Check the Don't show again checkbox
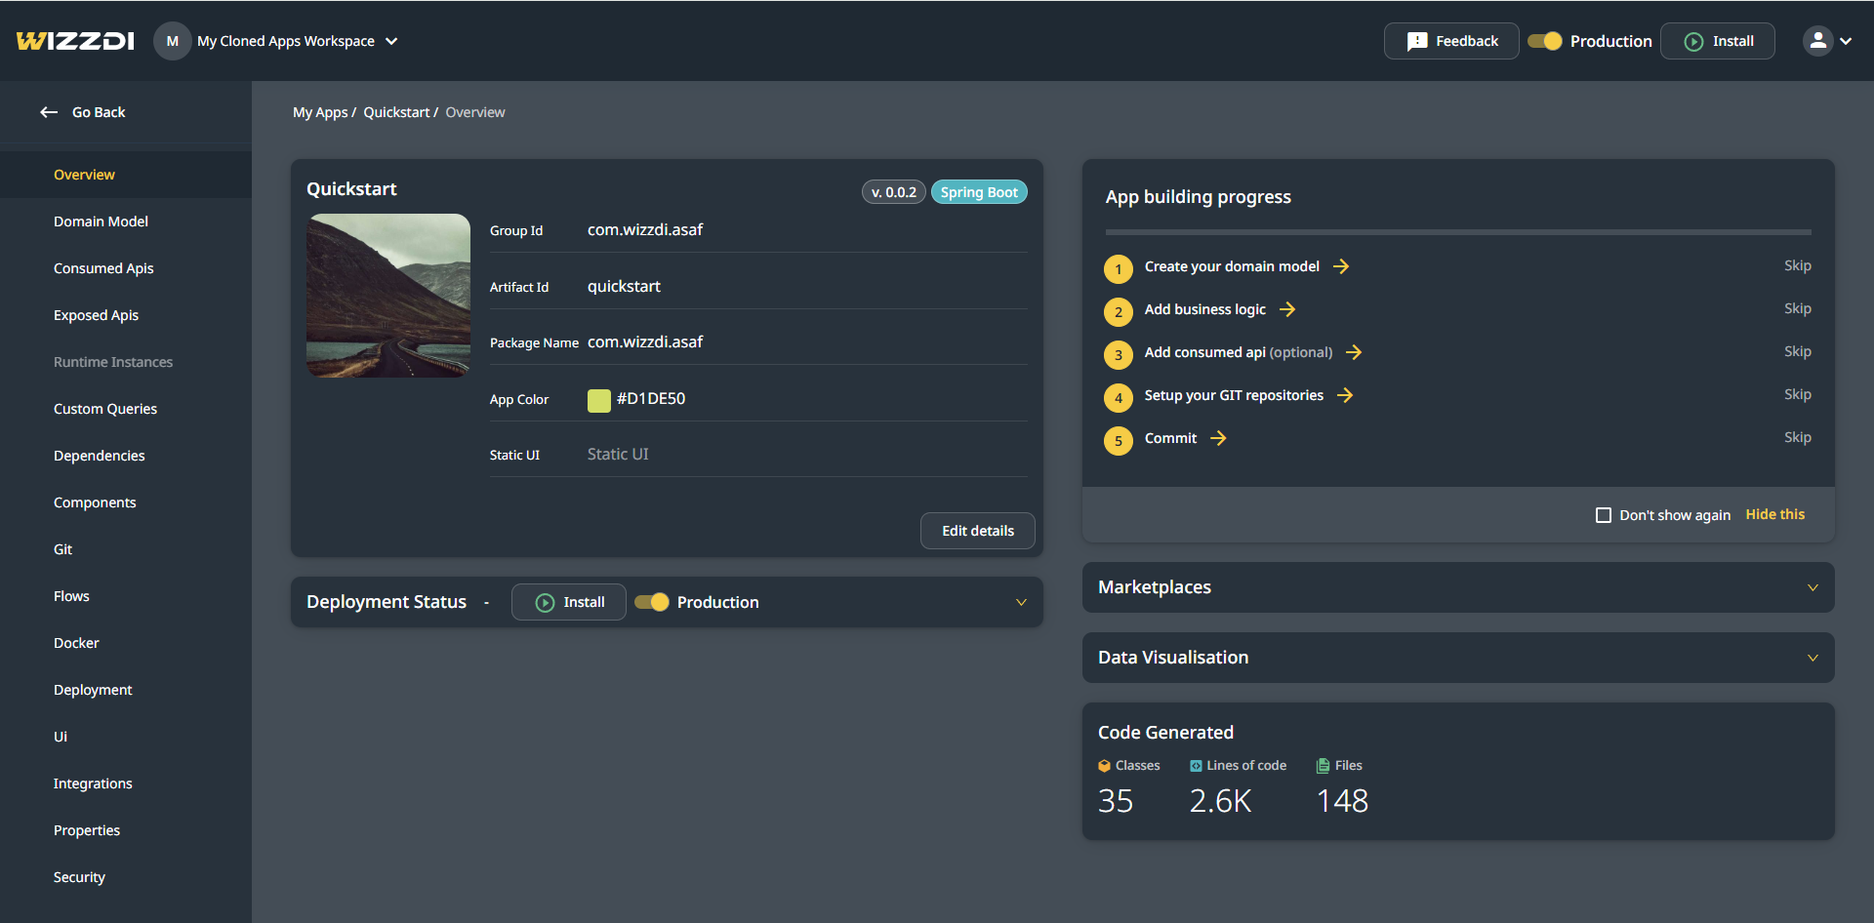The width and height of the screenshot is (1874, 923). 1603,515
